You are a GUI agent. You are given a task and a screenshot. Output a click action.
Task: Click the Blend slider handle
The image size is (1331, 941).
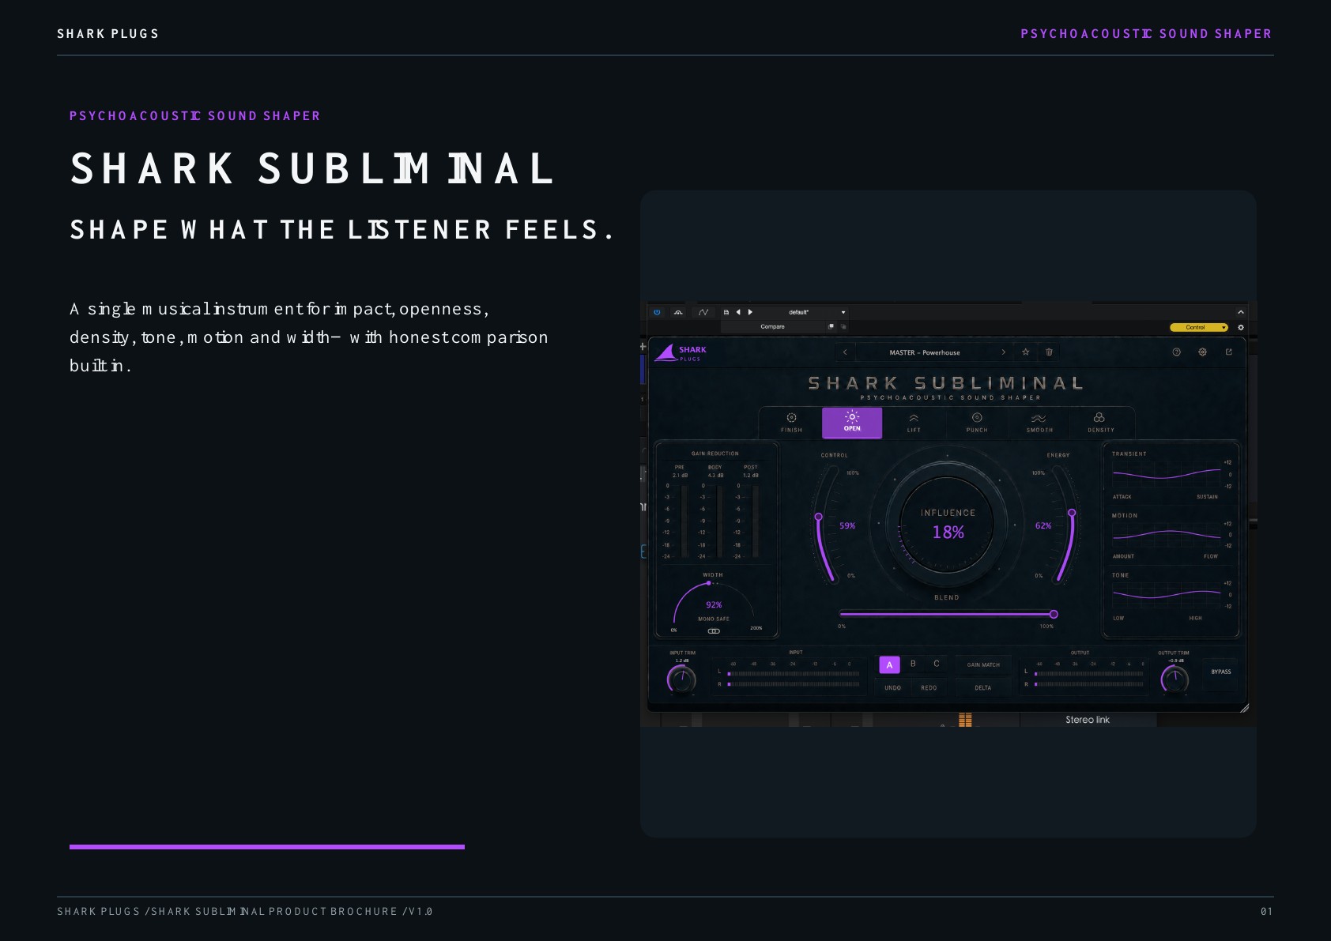click(1054, 614)
